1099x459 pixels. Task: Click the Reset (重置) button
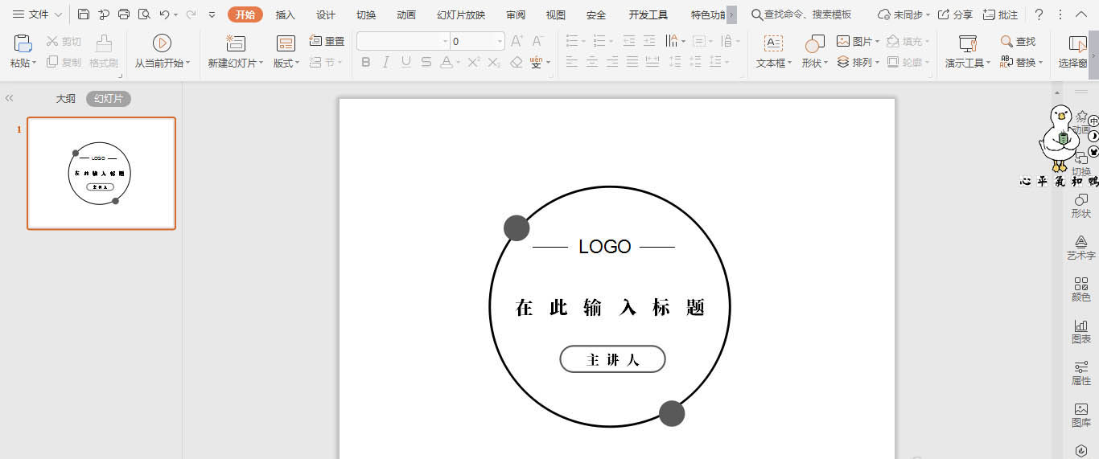pyautogui.click(x=327, y=41)
